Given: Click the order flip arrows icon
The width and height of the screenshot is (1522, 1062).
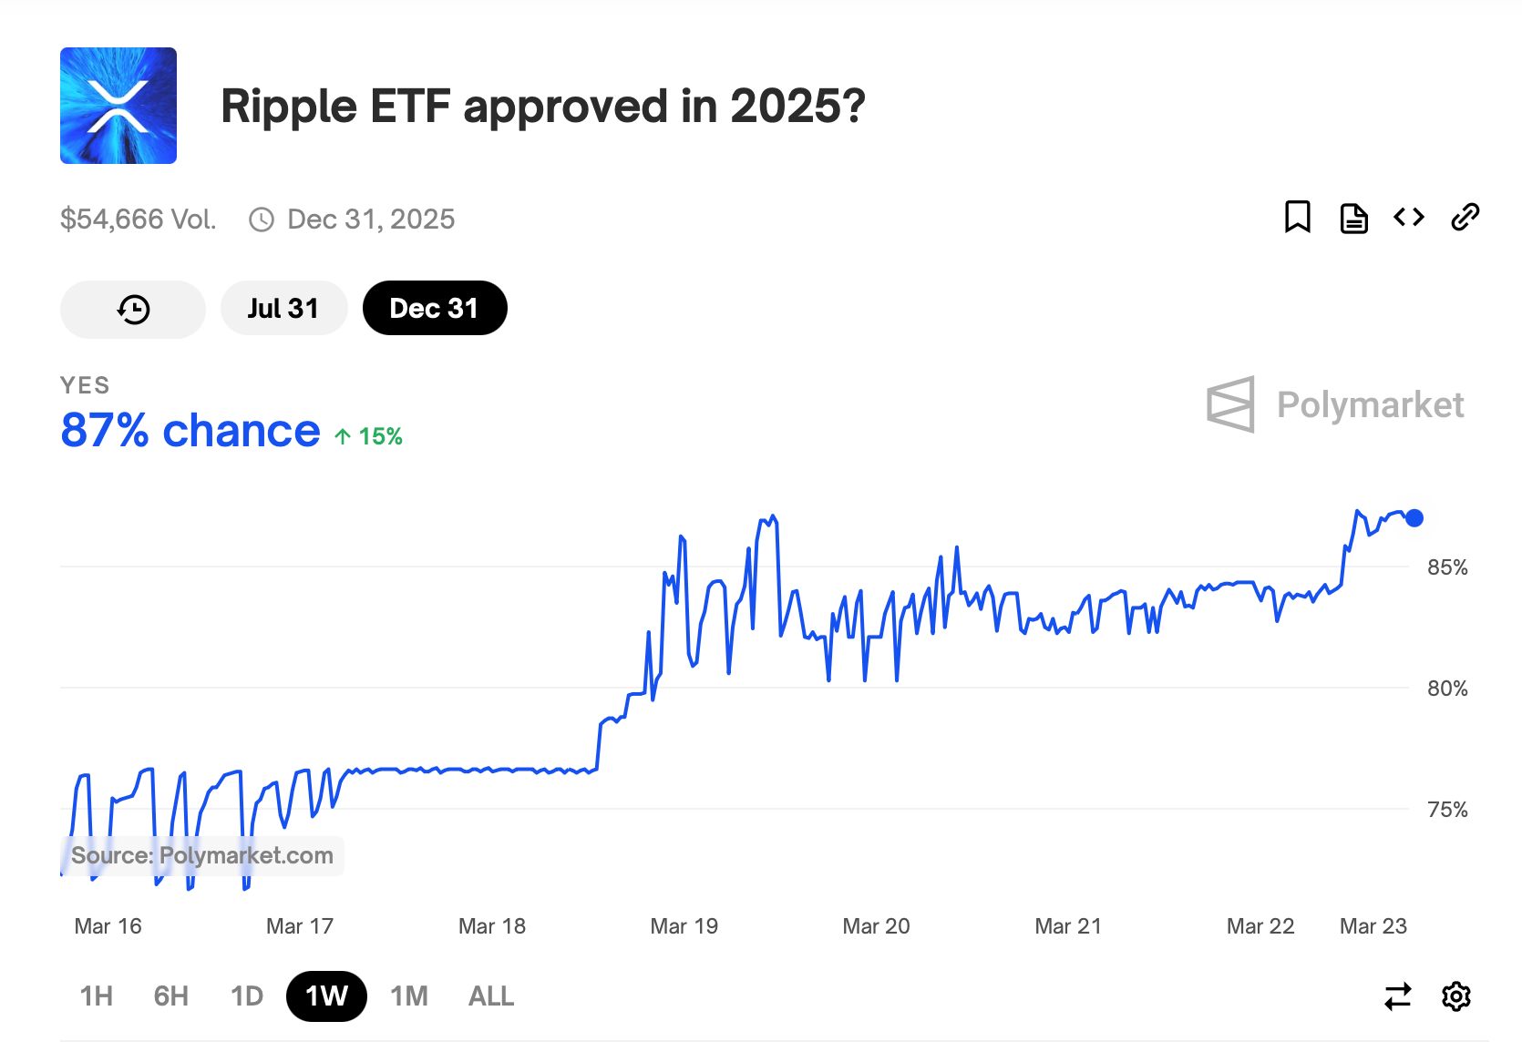Looking at the screenshot, I should click(x=1397, y=996).
